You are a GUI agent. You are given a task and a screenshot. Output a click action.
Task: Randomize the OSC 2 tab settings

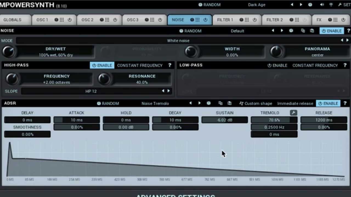point(101,20)
